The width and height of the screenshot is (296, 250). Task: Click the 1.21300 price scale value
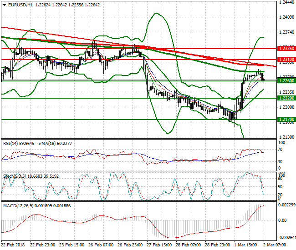pos(286,137)
